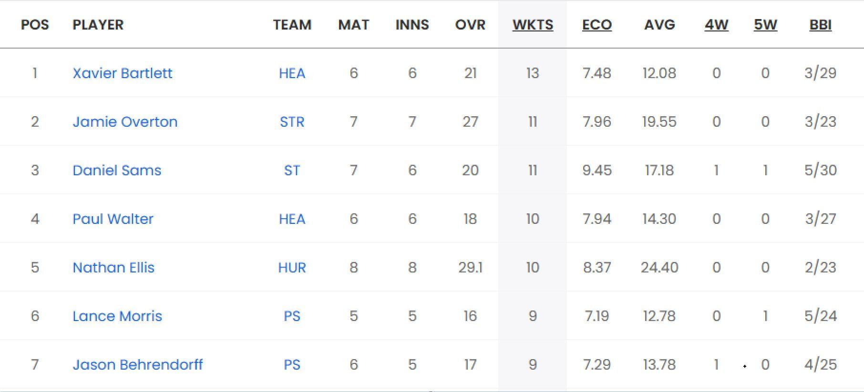
Task: Click PS team link for Jason Behrendorff
Action: (x=292, y=364)
